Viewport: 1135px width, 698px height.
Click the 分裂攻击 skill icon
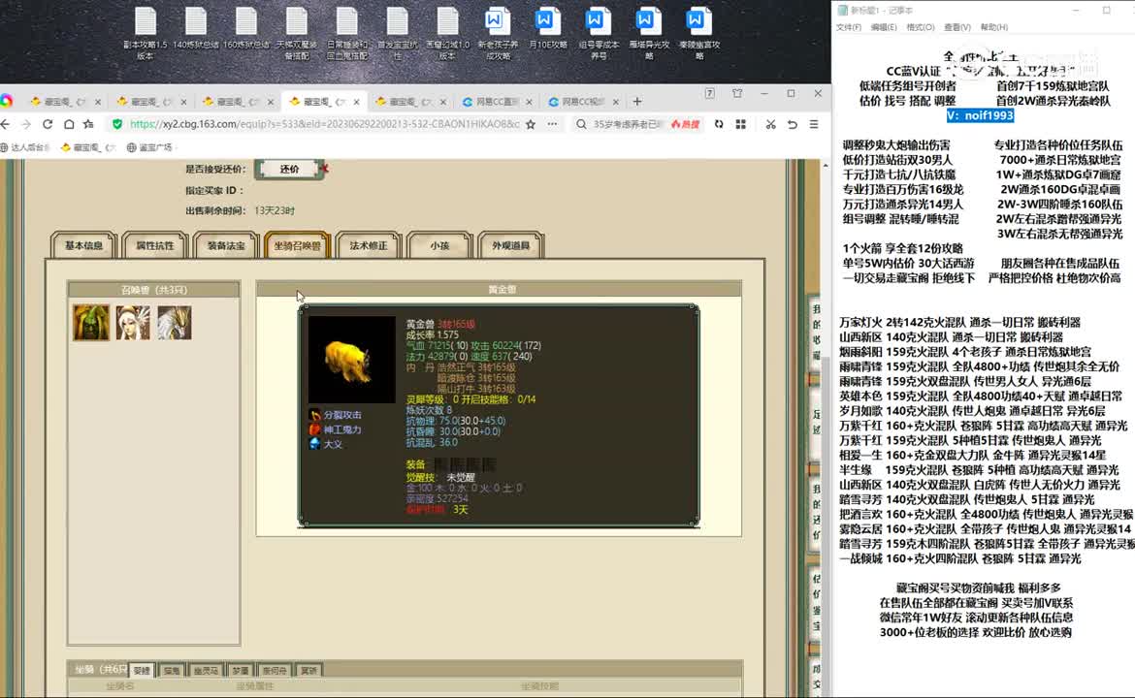point(315,415)
